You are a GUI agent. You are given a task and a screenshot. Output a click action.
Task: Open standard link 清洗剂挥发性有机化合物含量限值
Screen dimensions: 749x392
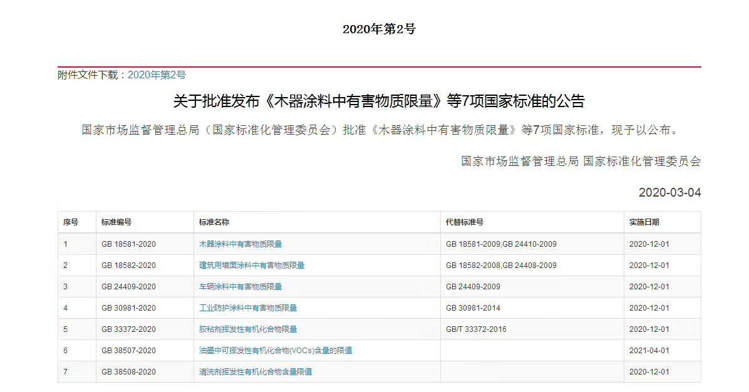256,371
